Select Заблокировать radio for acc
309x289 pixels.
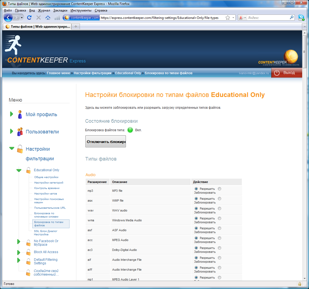pyautogui.click(x=220, y=238)
